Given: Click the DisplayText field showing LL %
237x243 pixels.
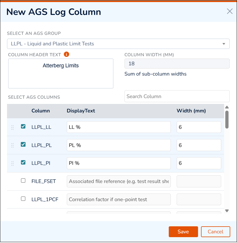Looking at the screenshot, I should tap(119, 127).
